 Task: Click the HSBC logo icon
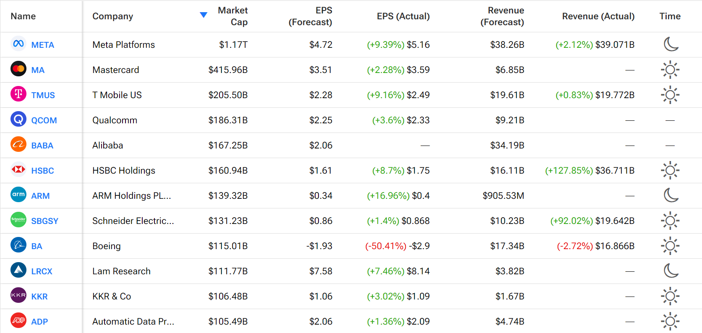(18, 169)
